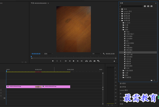Open Program monitor panel menu
Screen dimensions: 159x107
point(48,3)
